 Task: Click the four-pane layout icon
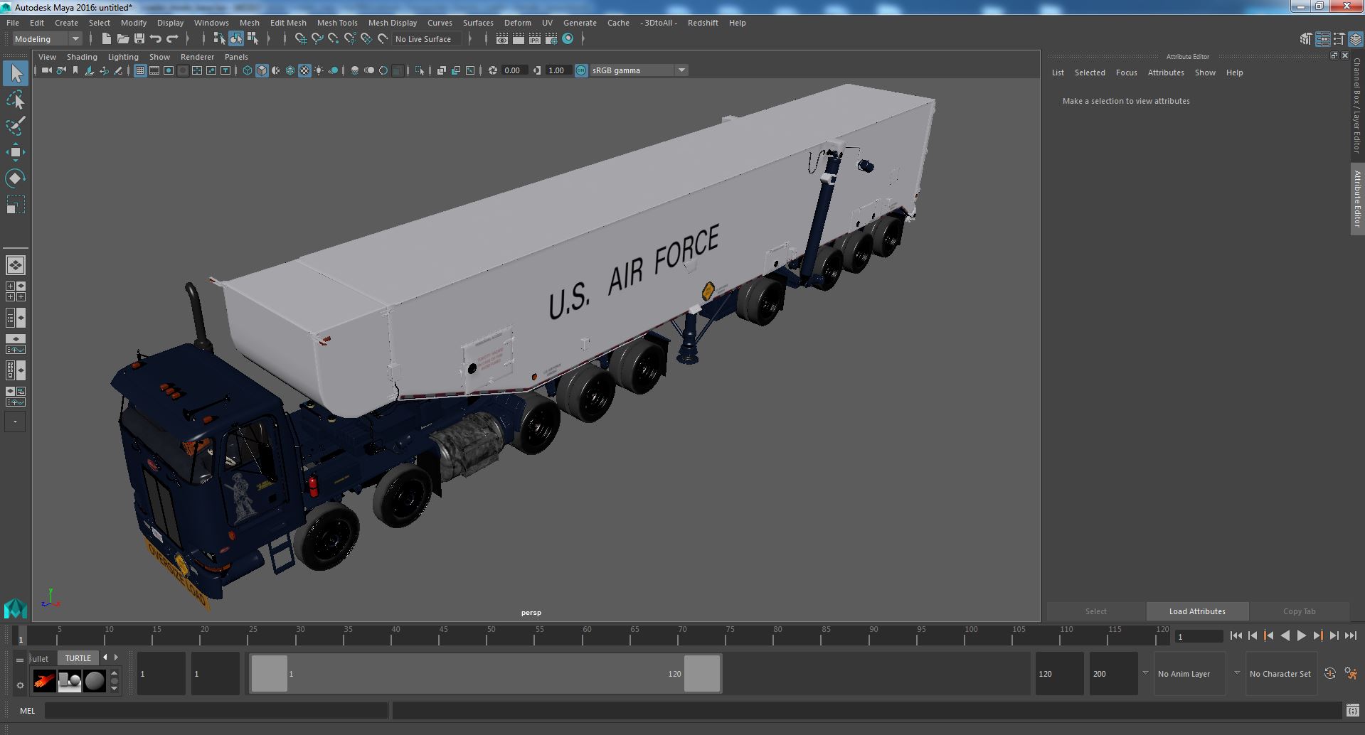click(x=16, y=291)
